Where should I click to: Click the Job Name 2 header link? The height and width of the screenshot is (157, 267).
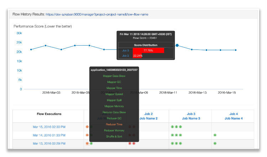pyautogui.click(x=148, y=118)
